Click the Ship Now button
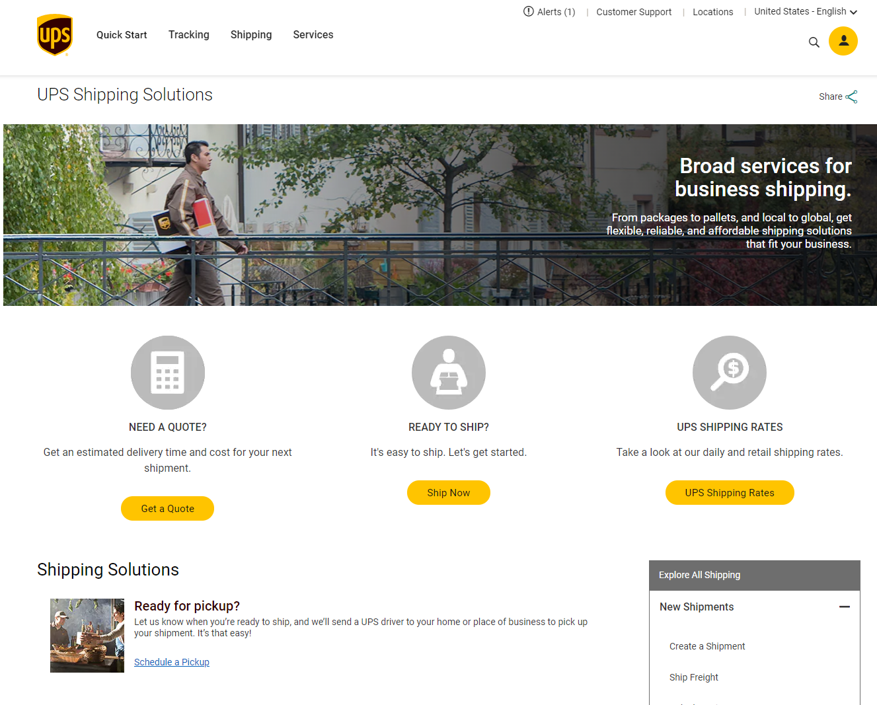877x705 pixels. click(449, 493)
